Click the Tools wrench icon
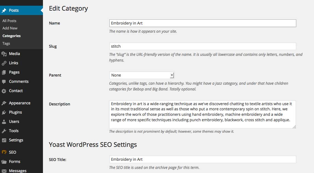 click(4, 131)
